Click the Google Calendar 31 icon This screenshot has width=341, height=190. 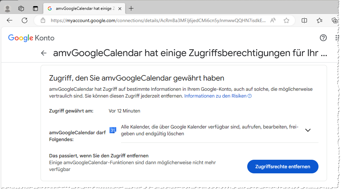pyautogui.click(x=113, y=130)
